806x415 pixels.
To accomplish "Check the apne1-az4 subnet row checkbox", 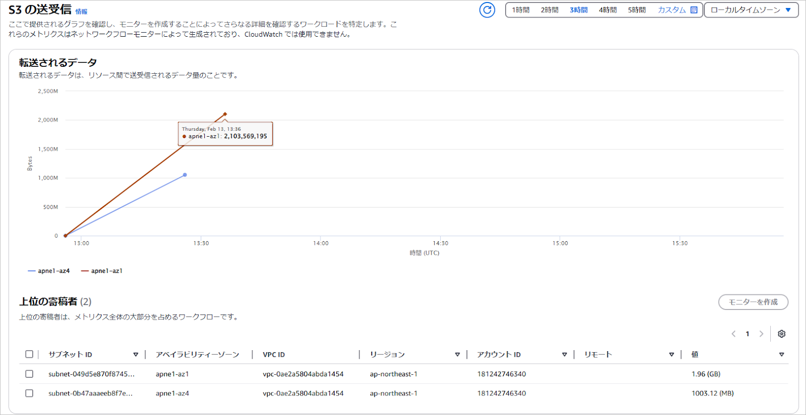I will 29,393.
